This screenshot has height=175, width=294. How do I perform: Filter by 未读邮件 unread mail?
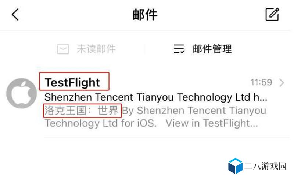tap(96, 49)
